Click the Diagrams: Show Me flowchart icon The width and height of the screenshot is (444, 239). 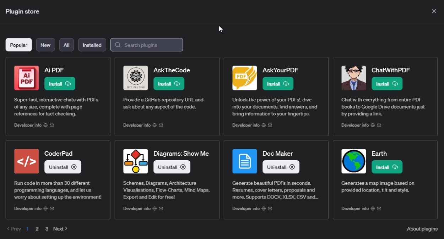click(x=136, y=161)
